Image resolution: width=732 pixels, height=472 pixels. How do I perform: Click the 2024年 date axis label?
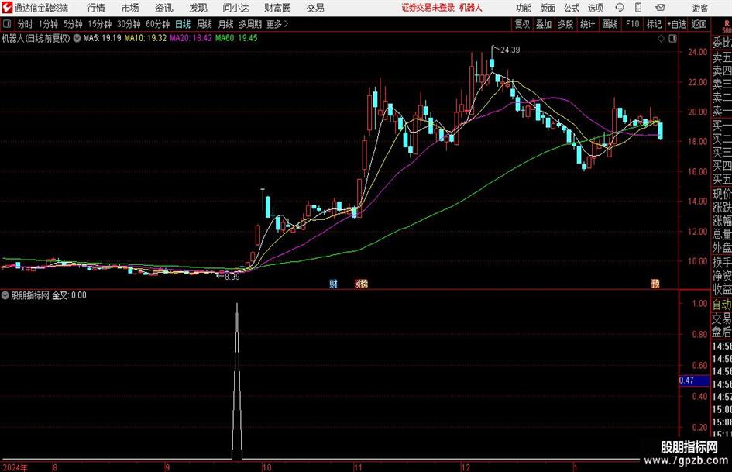pos(15,467)
